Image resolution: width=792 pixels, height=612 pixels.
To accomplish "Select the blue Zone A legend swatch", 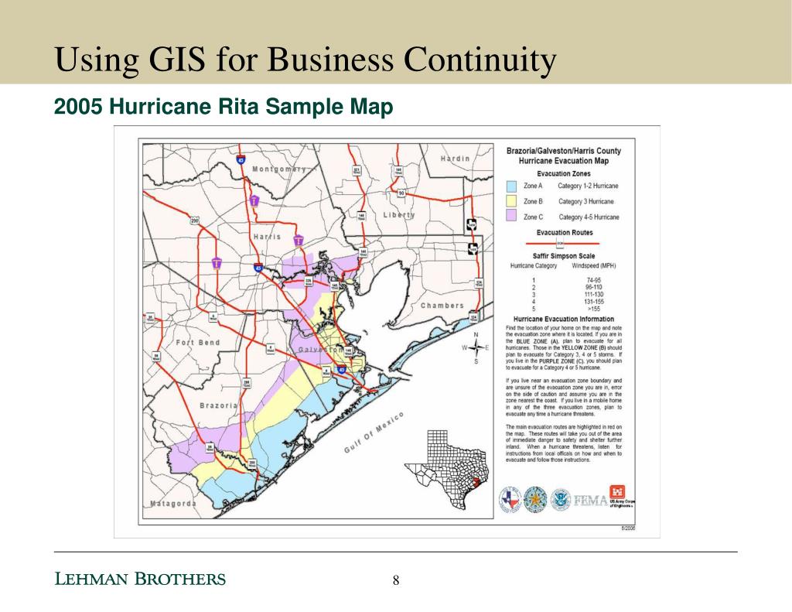I will tap(511, 186).
